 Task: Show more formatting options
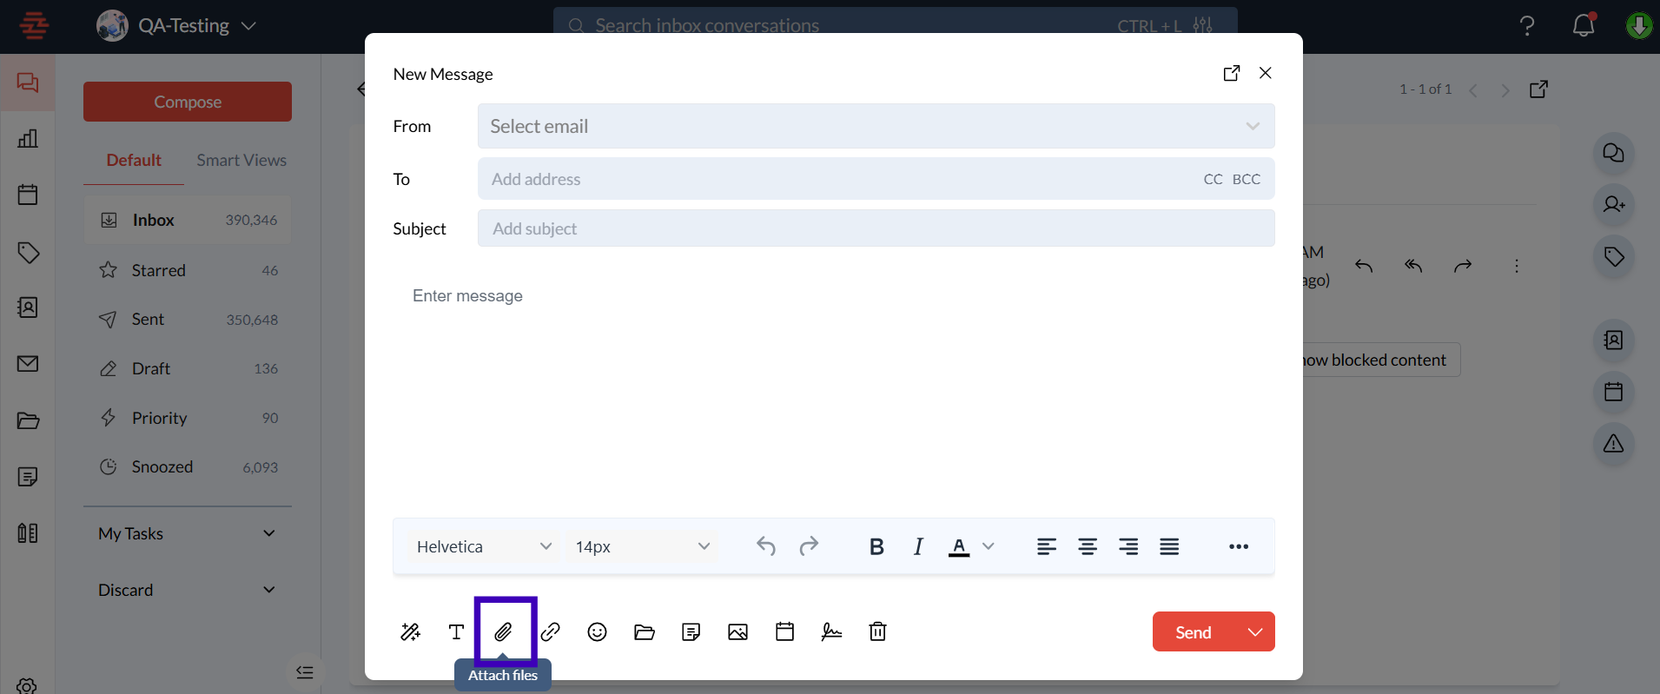coord(1239,546)
